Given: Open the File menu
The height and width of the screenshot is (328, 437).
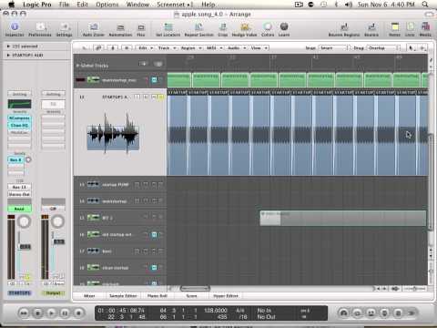Looking at the screenshot, I should point(64,5).
